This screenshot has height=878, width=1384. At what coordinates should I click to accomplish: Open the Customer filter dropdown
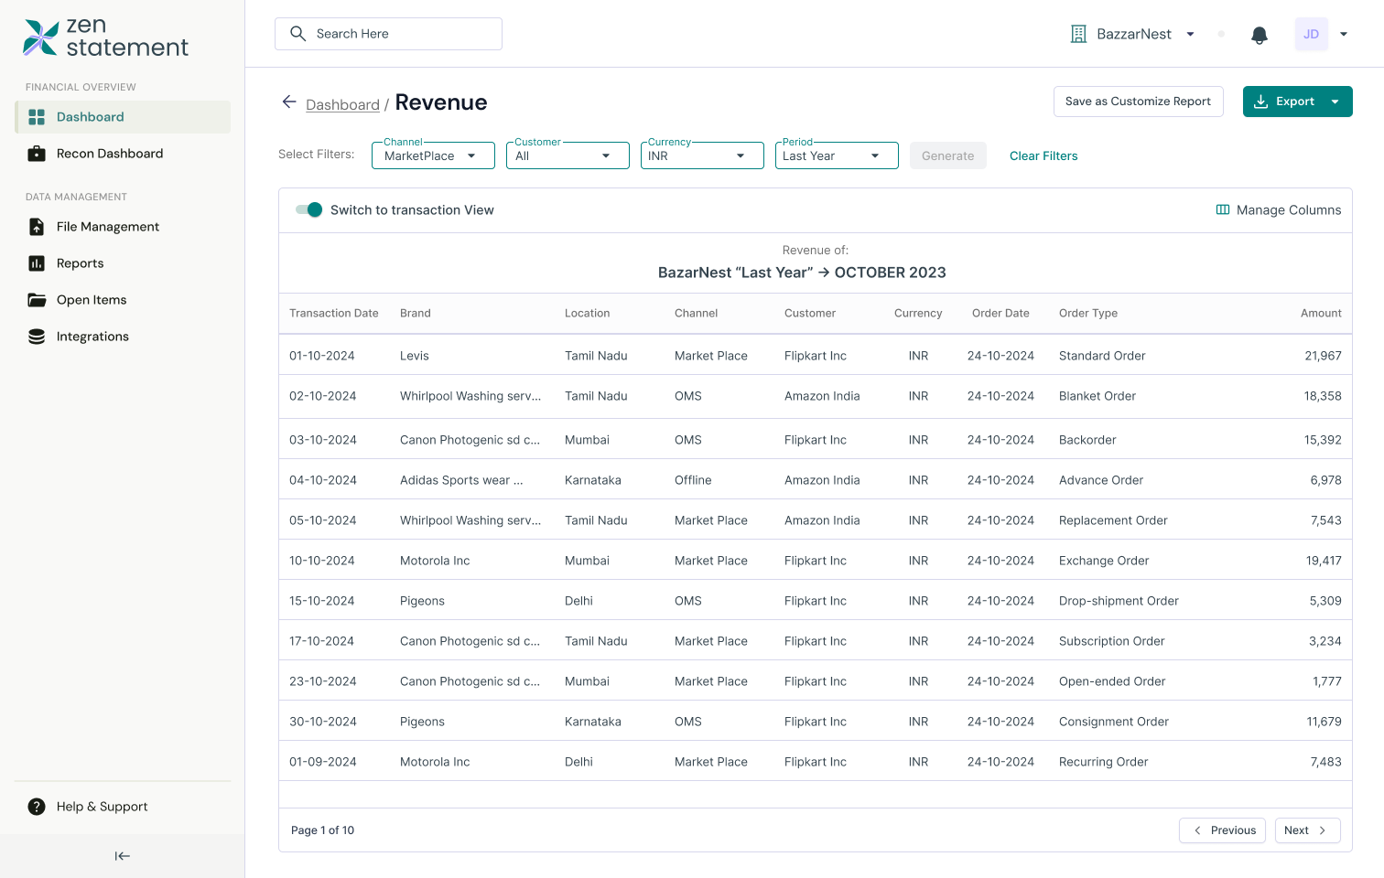point(568,155)
